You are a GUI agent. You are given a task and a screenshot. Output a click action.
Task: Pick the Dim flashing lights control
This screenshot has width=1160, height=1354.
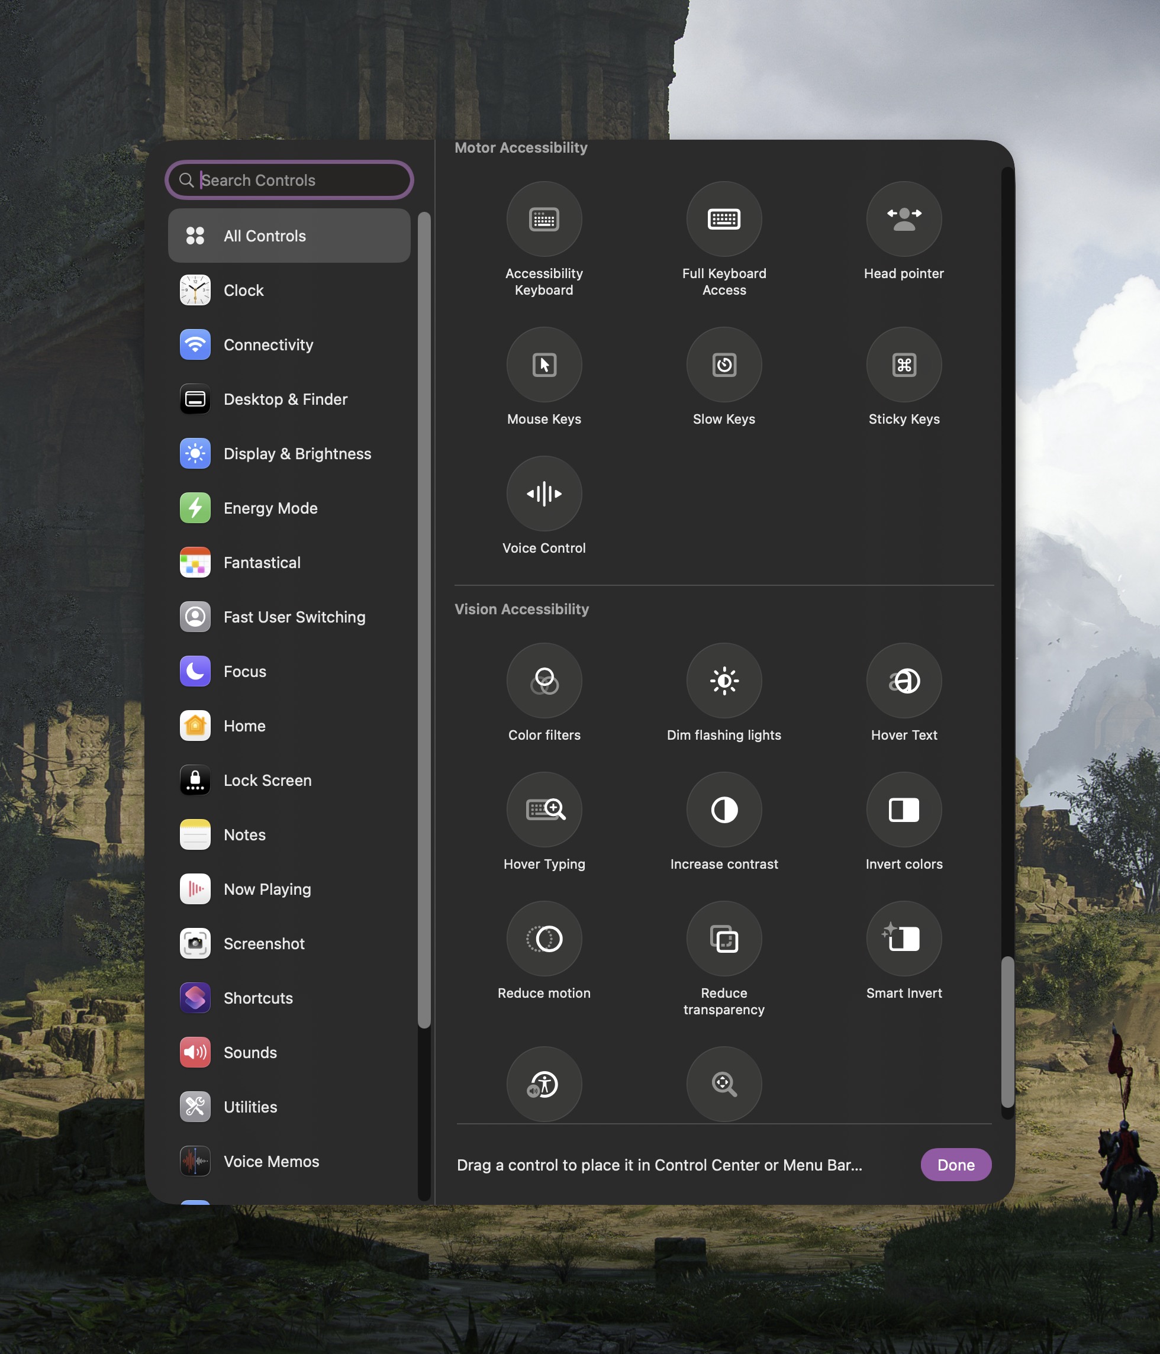click(723, 681)
